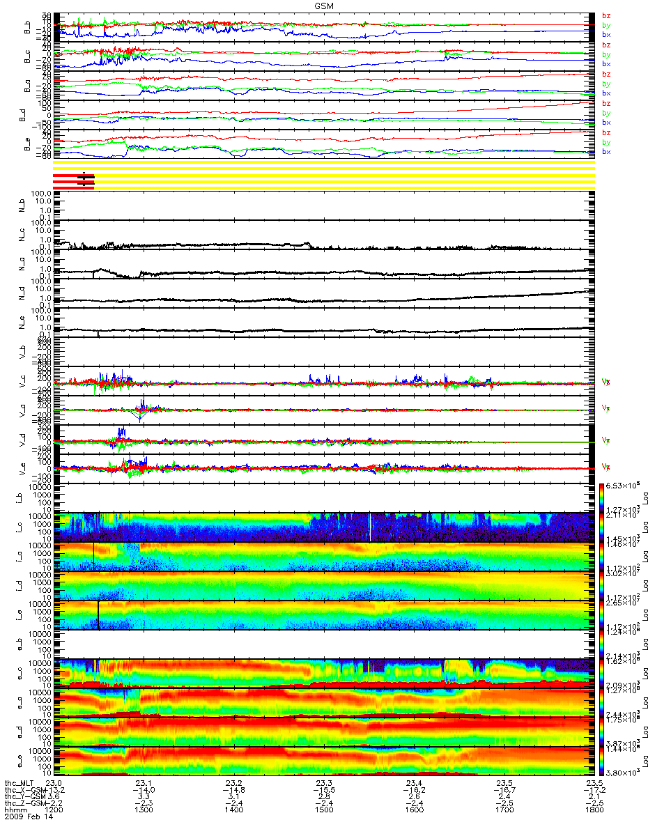Select the B_b panel axis label
The image size is (648, 836).
[26, 29]
